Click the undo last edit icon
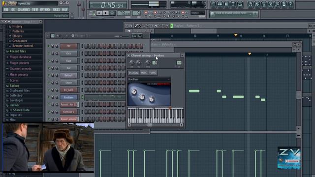The width and height of the screenshot is (315, 177). click(251, 4)
